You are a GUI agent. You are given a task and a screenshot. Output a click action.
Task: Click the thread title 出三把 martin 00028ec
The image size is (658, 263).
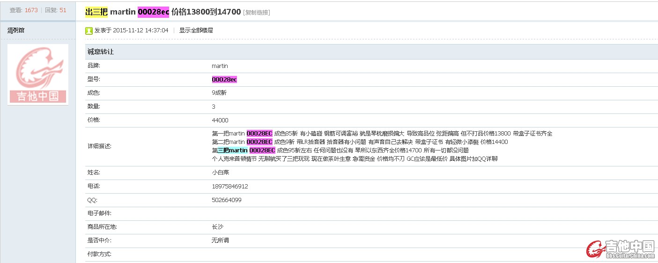163,12
